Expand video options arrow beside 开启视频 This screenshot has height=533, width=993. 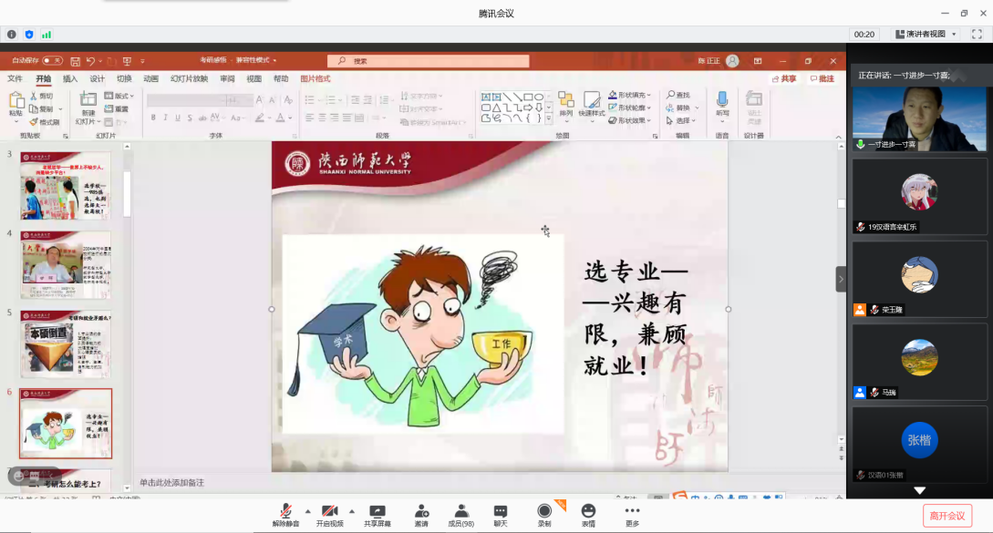352,510
